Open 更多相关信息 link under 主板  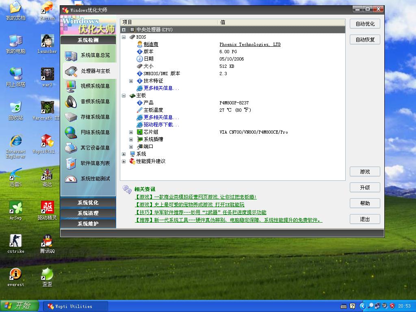pyautogui.click(x=161, y=117)
